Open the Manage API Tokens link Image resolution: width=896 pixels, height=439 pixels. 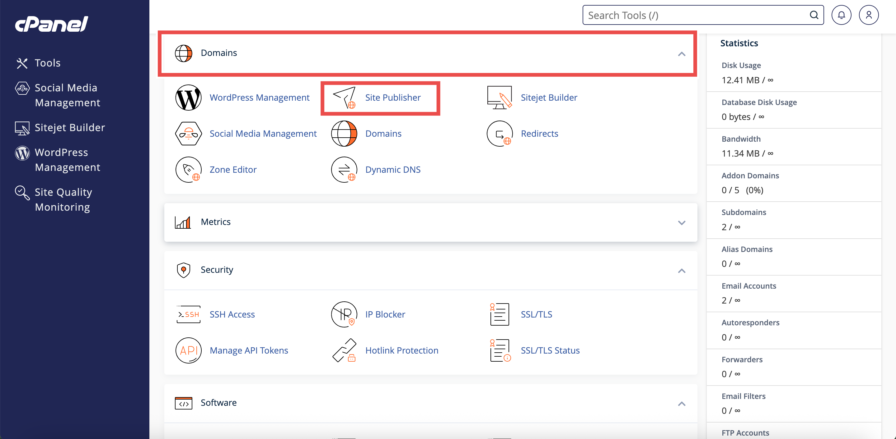(249, 350)
